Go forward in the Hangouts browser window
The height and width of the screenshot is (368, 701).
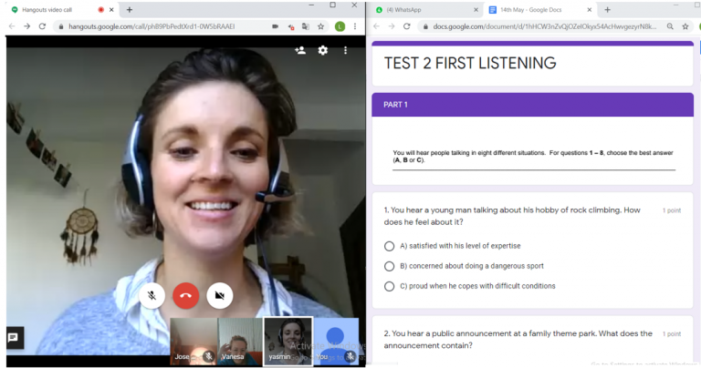click(26, 26)
